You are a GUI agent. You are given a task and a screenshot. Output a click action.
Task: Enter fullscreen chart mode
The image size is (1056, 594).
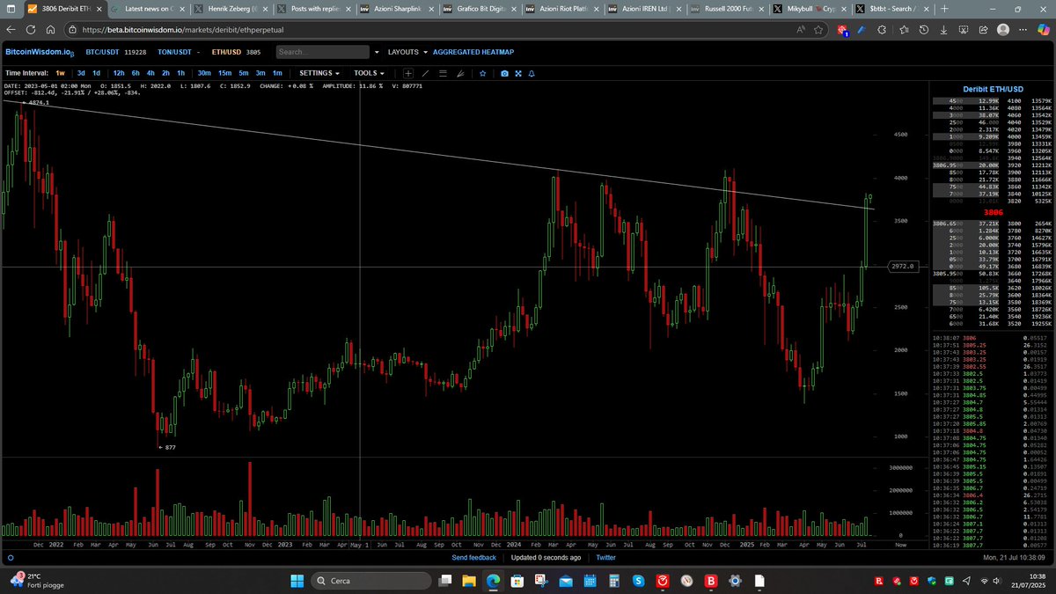517,74
